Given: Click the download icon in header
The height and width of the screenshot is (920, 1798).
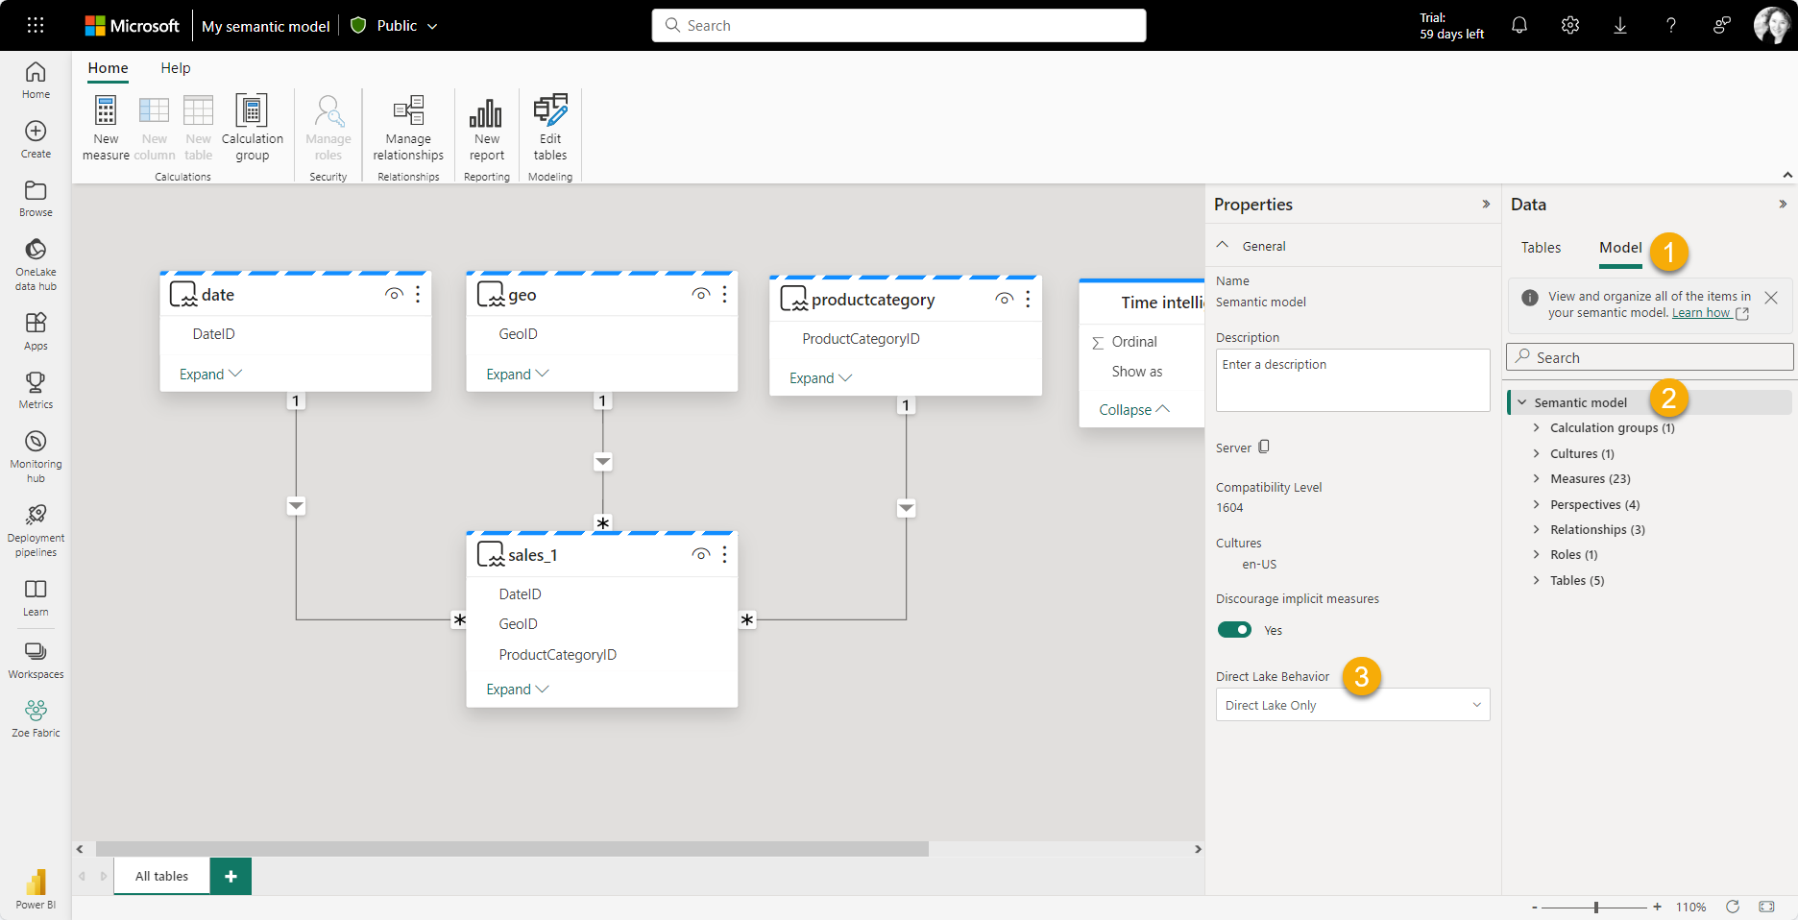Looking at the screenshot, I should coord(1620,25).
